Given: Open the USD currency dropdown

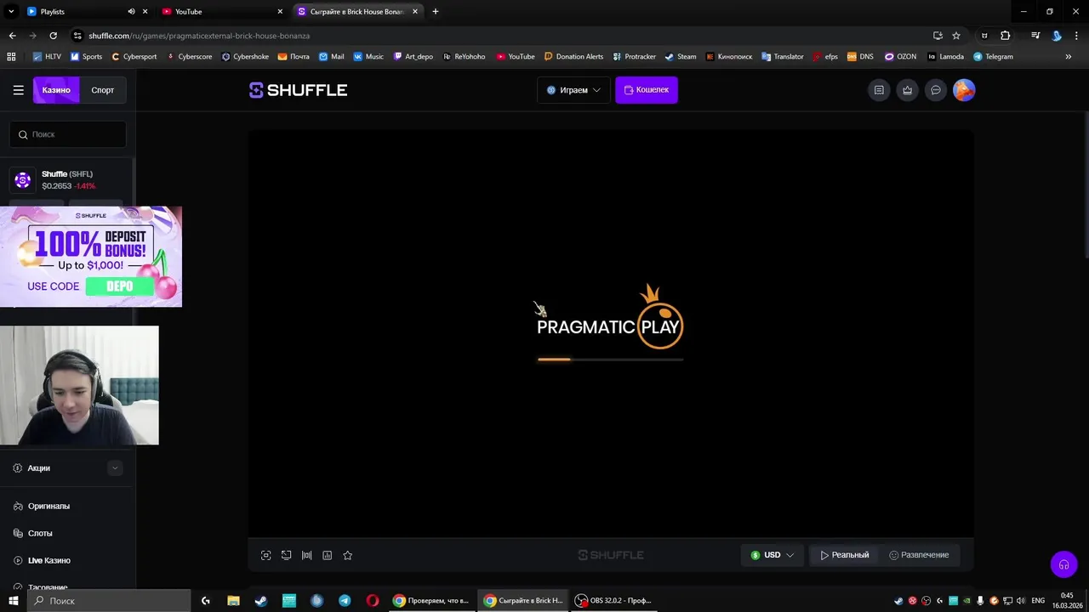Looking at the screenshot, I should (773, 555).
